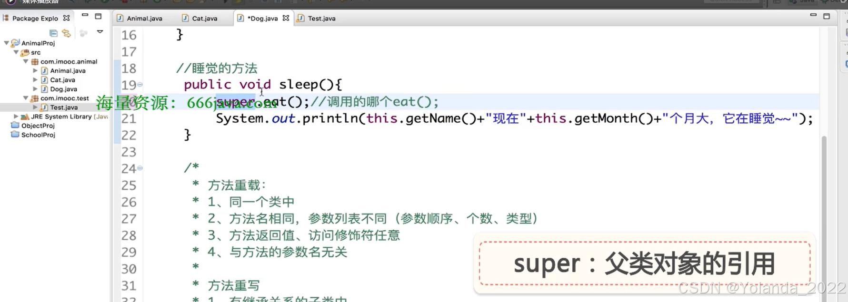This screenshot has width=848, height=302.
Task: Collapse the com.imooc.test package
Action: pyautogui.click(x=26, y=98)
